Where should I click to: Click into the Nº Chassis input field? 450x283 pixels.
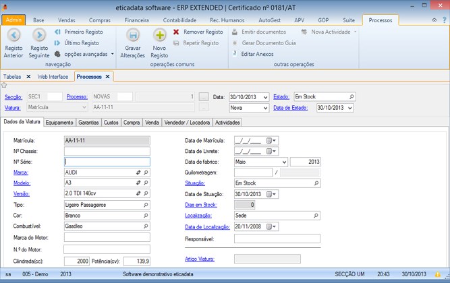(107, 151)
